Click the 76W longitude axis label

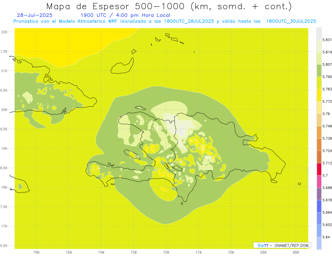[36, 252]
